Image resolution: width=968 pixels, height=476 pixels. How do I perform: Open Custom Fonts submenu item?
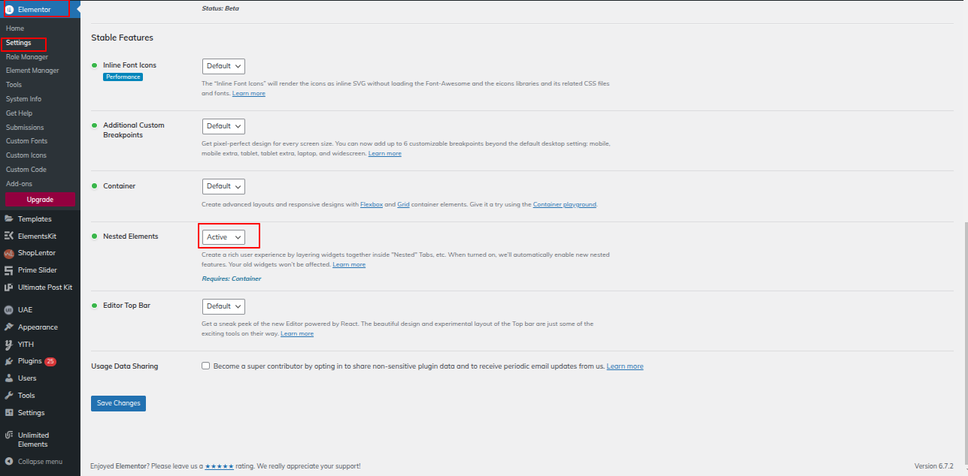(26, 141)
